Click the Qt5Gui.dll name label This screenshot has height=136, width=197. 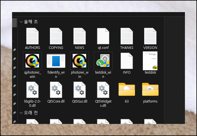[79, 101]
